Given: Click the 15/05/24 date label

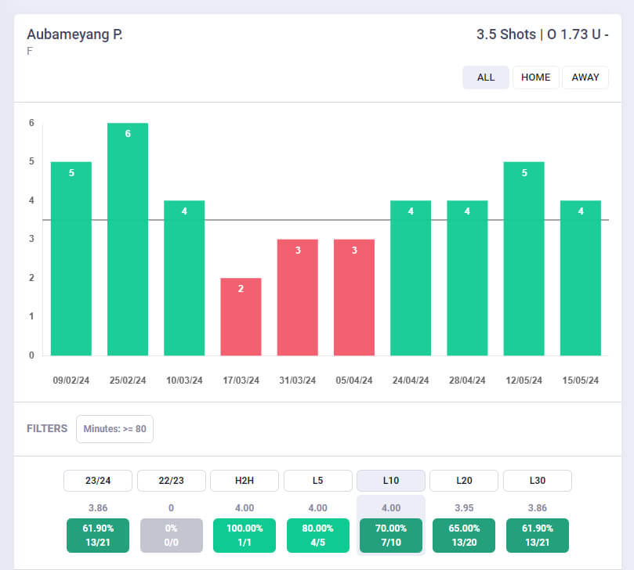Looking at the screenshot, I should point(581,381).
